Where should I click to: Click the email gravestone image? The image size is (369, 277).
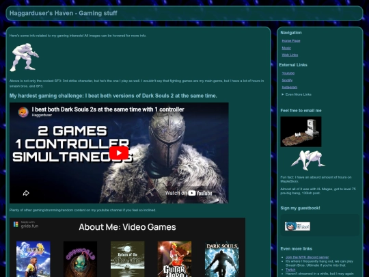point(301,132)
